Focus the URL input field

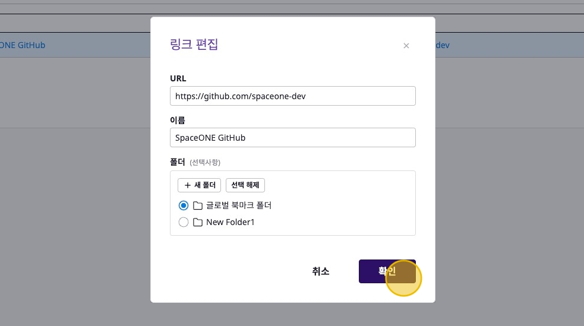click(292, 96)
